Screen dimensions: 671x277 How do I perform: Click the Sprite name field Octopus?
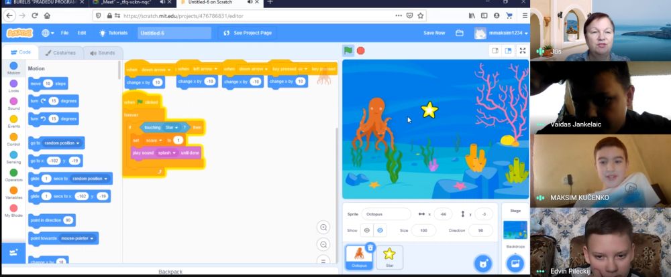(x=386, y=214)
